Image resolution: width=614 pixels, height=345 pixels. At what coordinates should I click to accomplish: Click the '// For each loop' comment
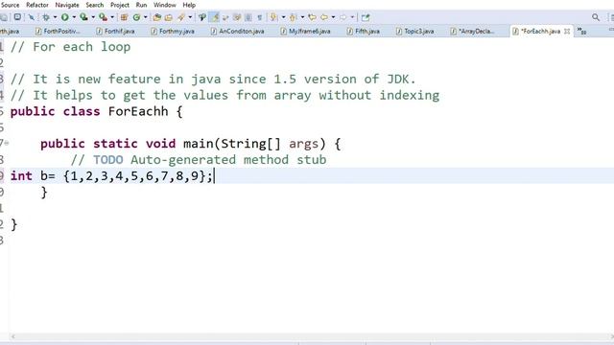(x=70, y=47)
